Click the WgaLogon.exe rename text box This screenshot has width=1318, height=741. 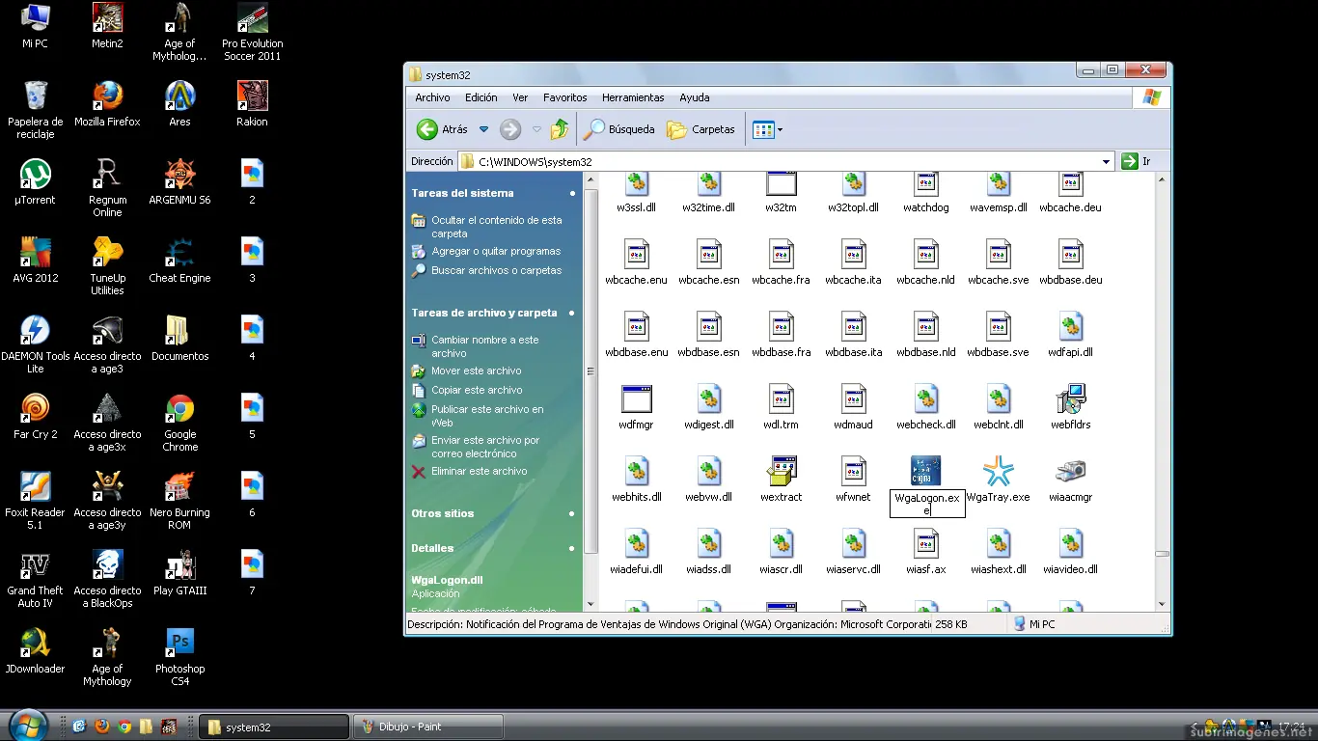(926, 504)
